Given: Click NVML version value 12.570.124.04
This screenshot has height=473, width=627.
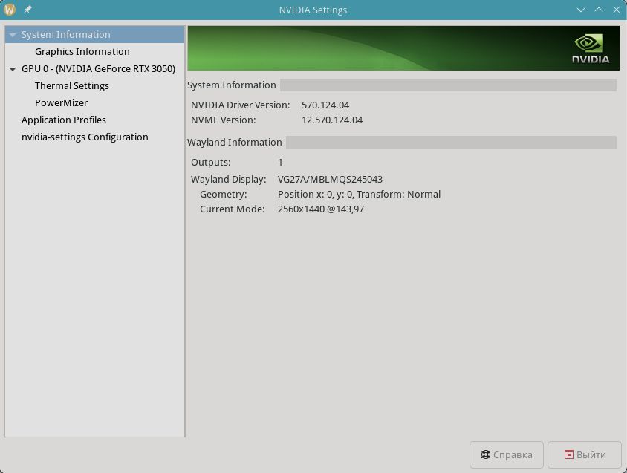Looking at the screenshot, I should 332,120.
